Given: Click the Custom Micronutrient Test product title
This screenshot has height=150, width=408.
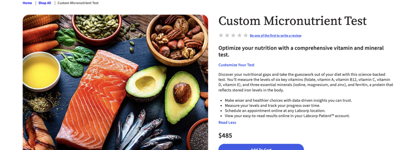Looking at the screenshot, I should (292, 21).
